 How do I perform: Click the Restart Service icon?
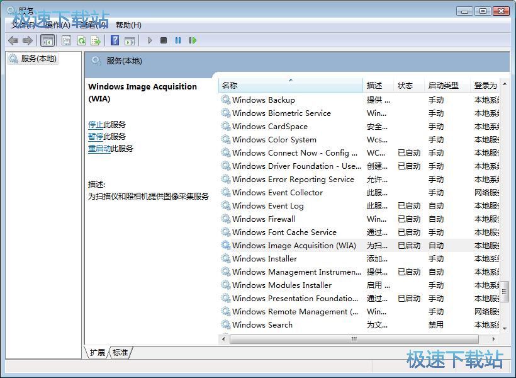pyautogui.click(x=193, y=40)
